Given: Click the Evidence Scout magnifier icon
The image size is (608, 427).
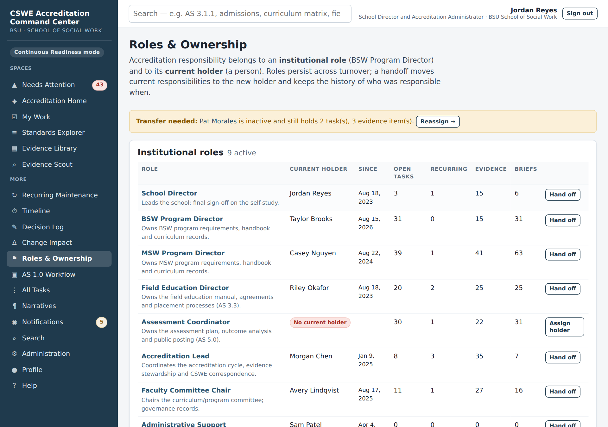Looking at the screenshot, I should coord(14,165).
